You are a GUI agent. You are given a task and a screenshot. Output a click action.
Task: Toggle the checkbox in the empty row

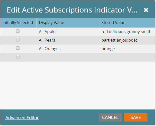(18, 57)
